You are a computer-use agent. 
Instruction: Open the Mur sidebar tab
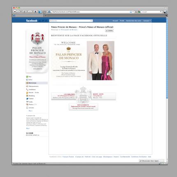30,77
